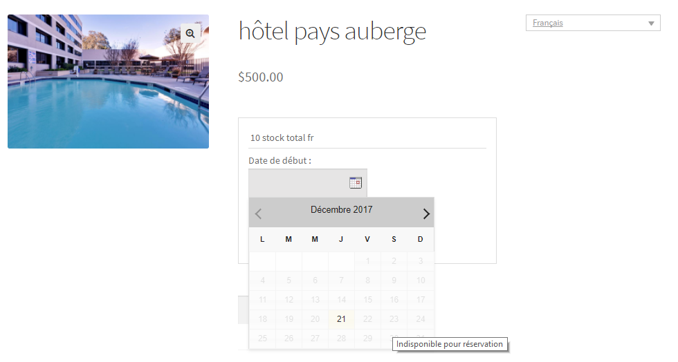
Task: Click the dropdown arrow of language selector
Action: pyautogui.click(x=652, y=23)
